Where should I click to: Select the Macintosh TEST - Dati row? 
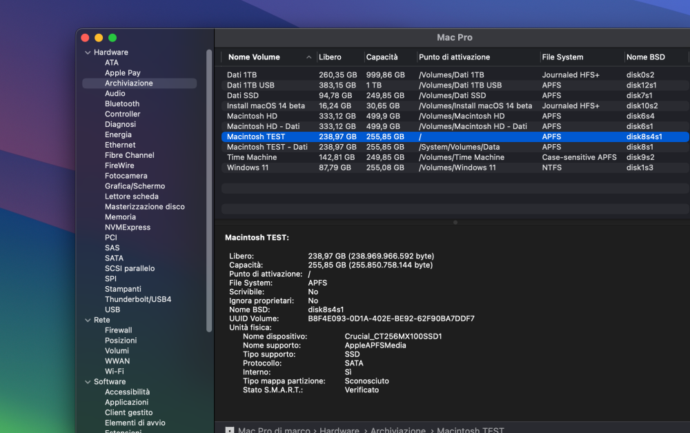pos(455,148)
